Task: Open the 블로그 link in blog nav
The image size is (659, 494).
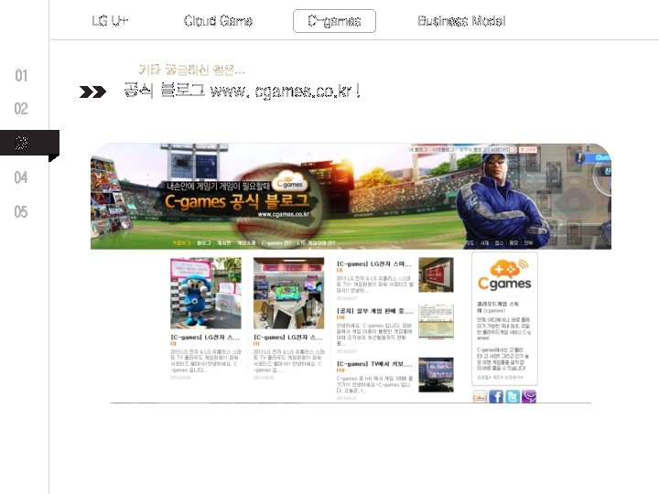Action: click(x=204, y=243)
